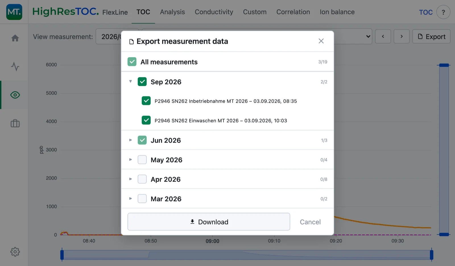Uncheck Einwaschen MT 2026 measurement
Viewport: 455px width, 266px height.
pyautogui.click(x=146, y=120)
